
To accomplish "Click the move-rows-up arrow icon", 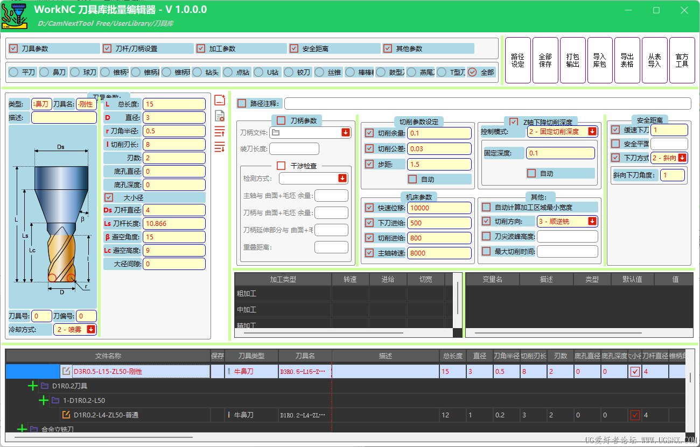I will [219, 131].
